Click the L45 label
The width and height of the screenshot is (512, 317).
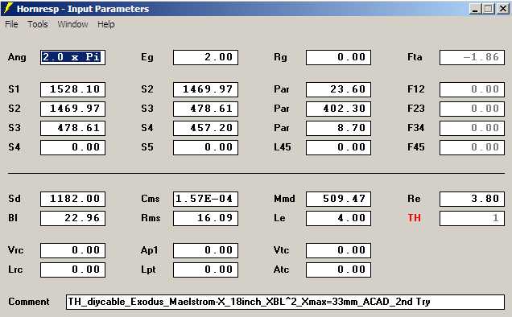[283, 147]
